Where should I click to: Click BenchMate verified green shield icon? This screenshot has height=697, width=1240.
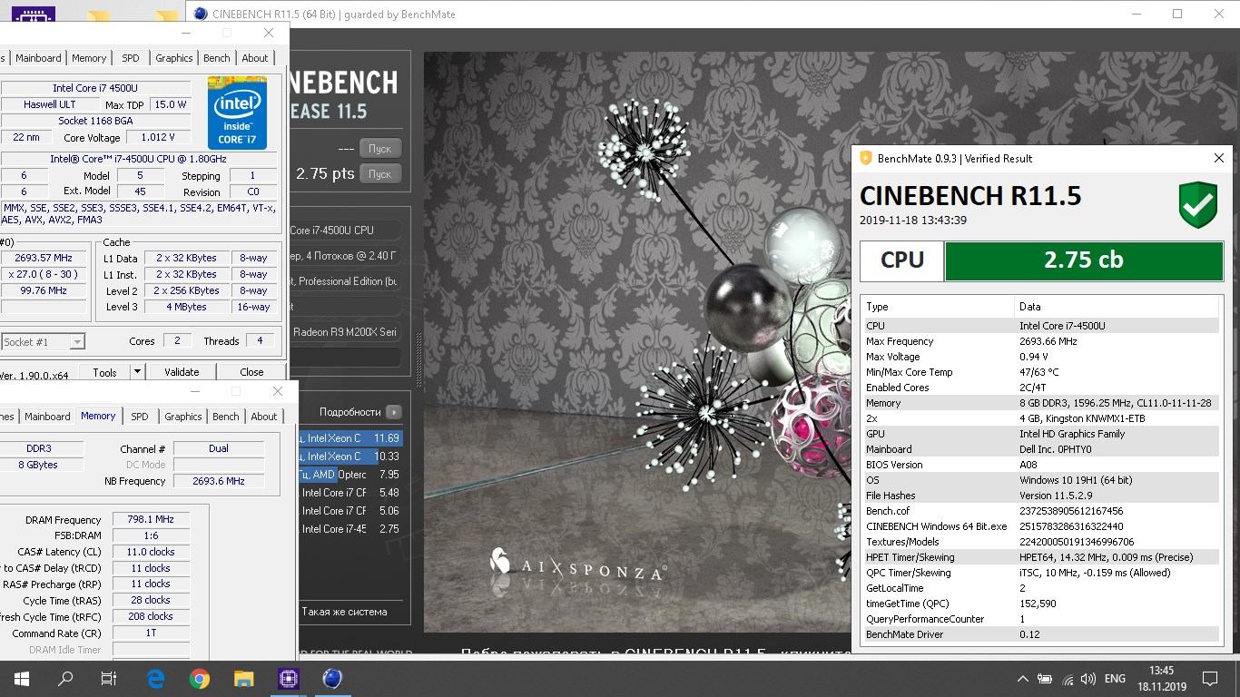click(1197, 205)
